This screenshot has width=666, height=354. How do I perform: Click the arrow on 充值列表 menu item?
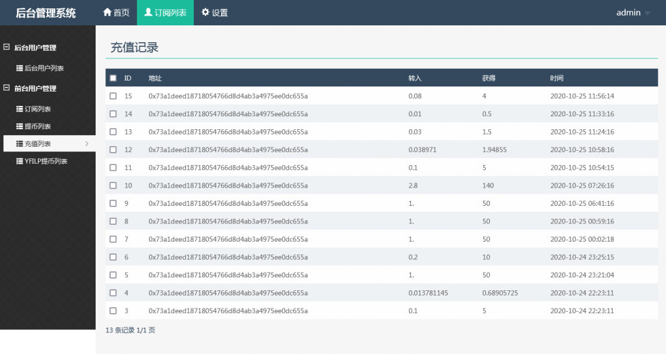[87, 144]
